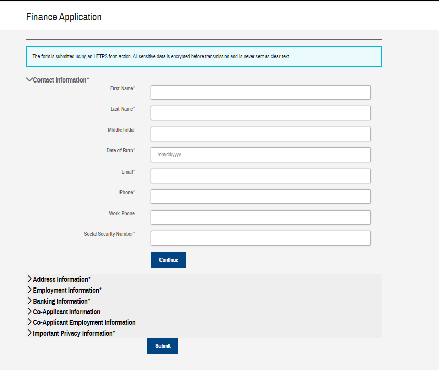
Task: Click the Social Security Number field
Action: (261, 238)
